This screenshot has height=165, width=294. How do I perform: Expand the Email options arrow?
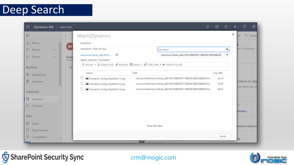tap(142, 65)
